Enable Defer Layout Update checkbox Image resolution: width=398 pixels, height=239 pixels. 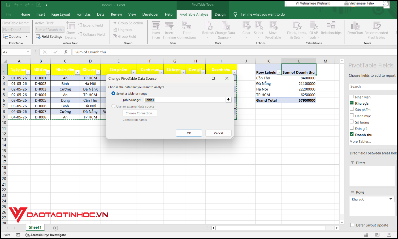[352, 225]
